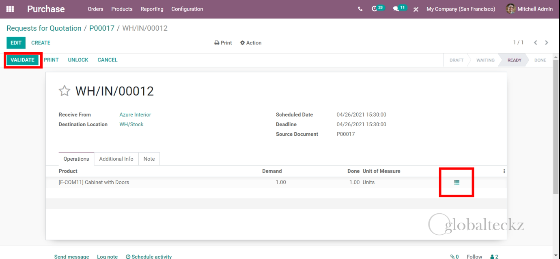This screenshot has width=560, height=259.
Task: Open the Action gear dropdown
Action: click(251, 43)
